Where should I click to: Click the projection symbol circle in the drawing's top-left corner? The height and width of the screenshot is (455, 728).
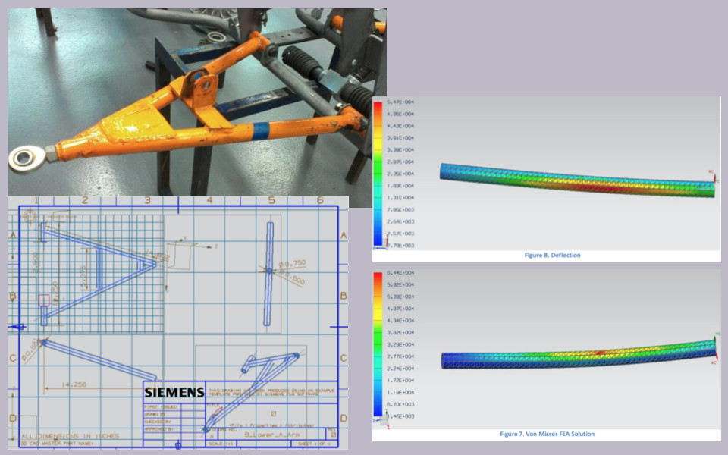[x=28, y=217]
